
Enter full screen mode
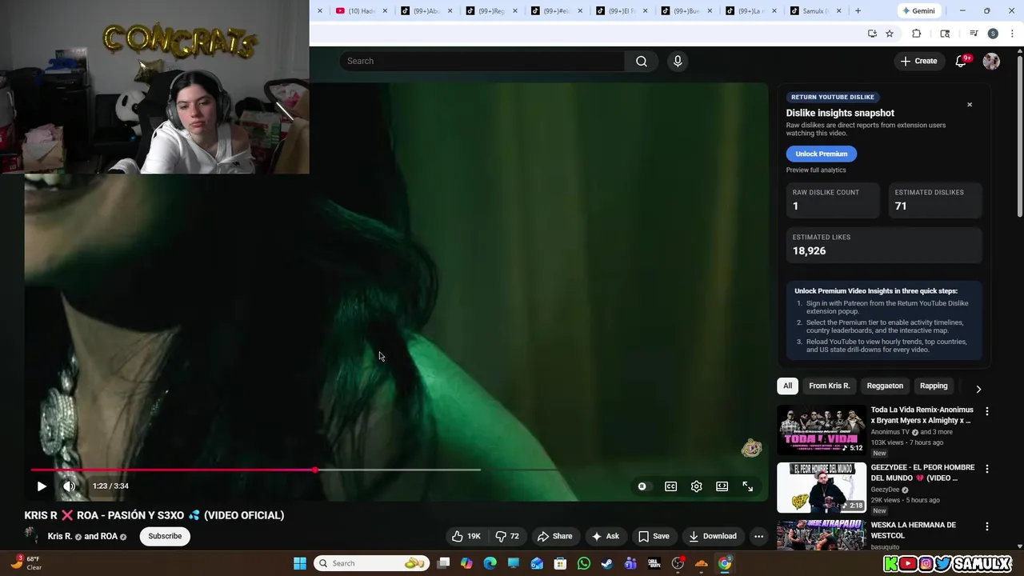tap(747, 486)
